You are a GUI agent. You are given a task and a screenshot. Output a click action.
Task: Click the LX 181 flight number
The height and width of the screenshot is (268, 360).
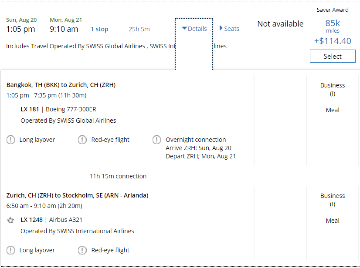[x=30, y=109]
